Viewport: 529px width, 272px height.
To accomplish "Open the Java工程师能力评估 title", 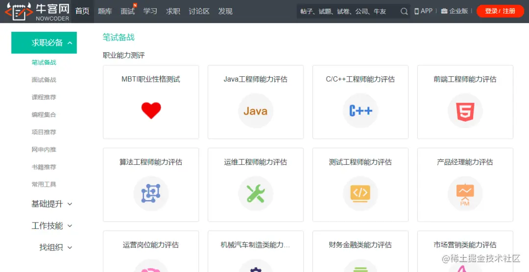I will [x=255, y=79].
